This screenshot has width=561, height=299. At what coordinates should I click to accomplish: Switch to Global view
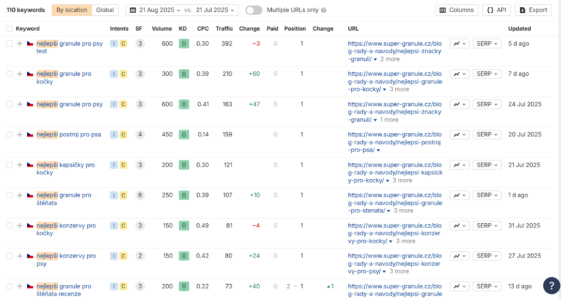tap(105, 10)
